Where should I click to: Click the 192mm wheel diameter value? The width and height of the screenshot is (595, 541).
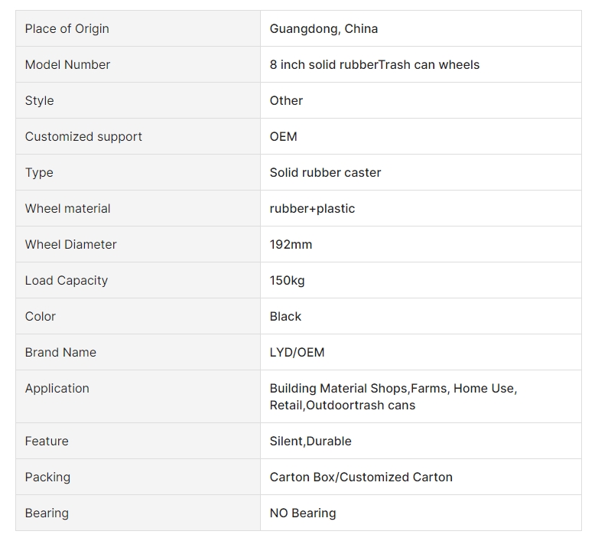pyautogui.click(x=291, y=245)
